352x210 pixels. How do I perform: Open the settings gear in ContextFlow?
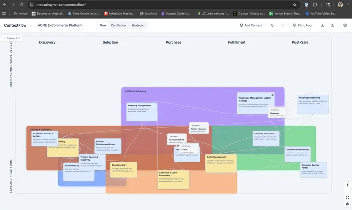point(345,25)
